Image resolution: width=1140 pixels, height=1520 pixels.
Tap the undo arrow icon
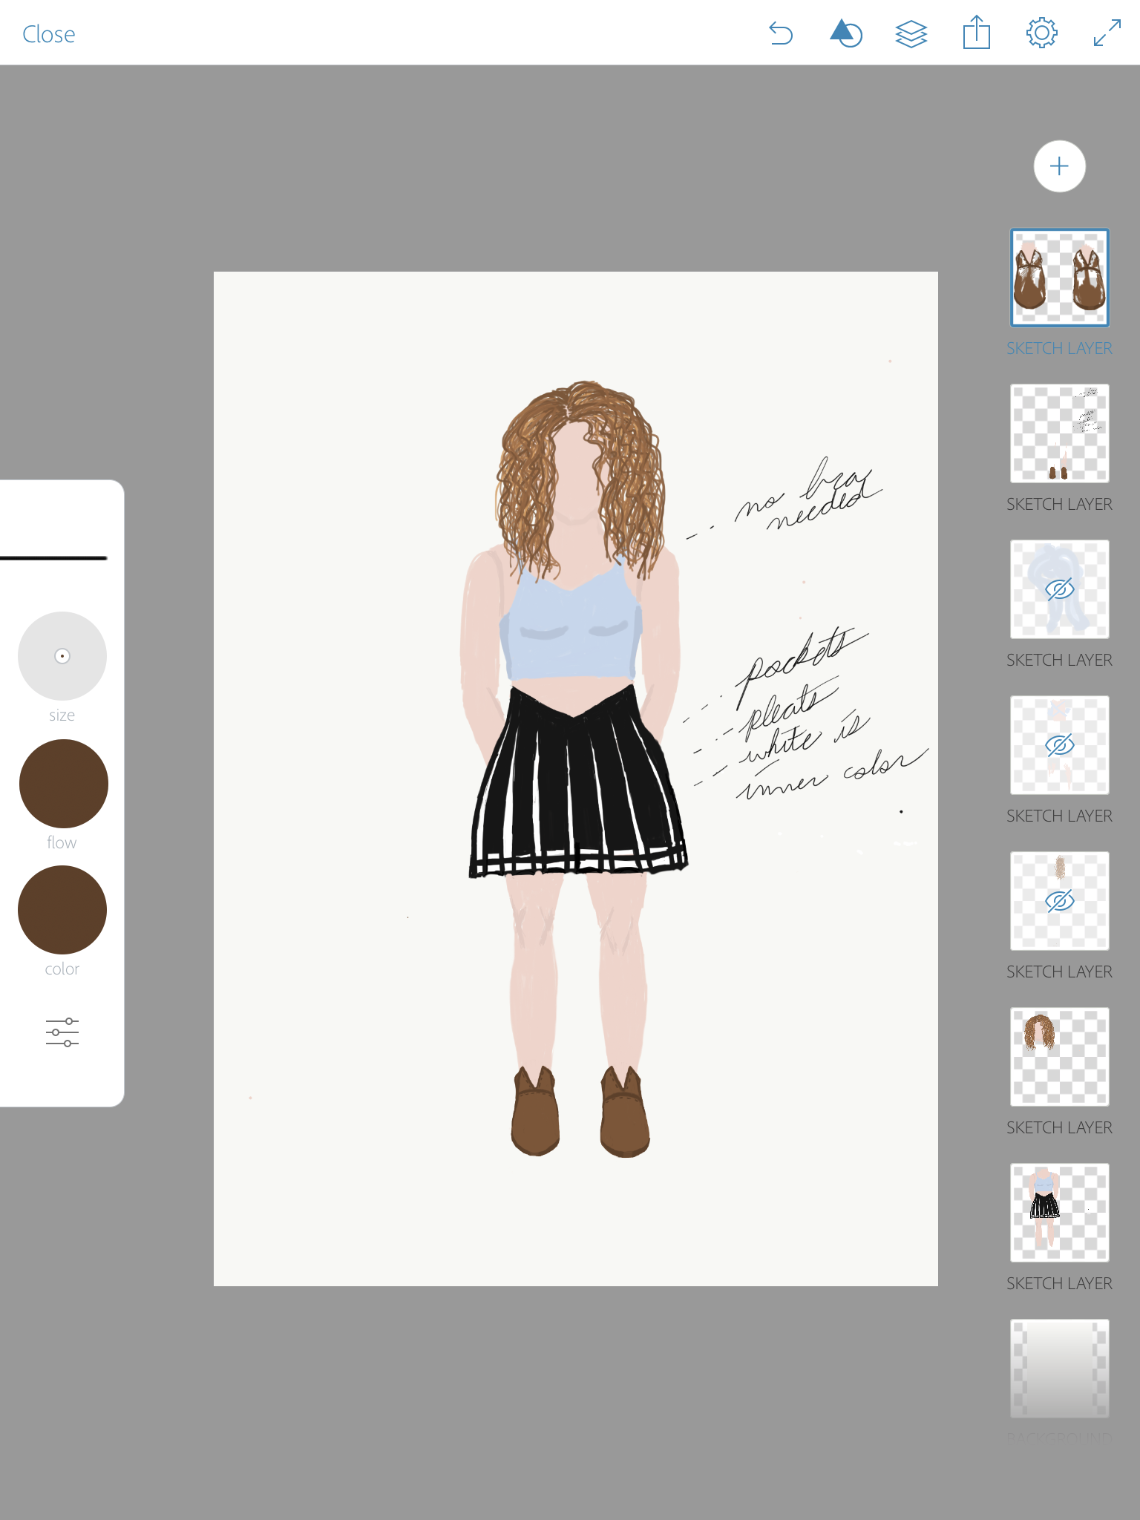781,33
